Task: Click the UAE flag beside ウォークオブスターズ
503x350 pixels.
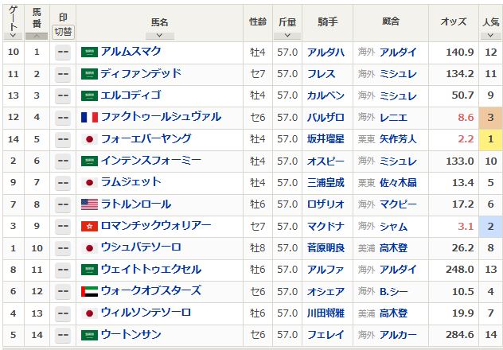Action: [89, 291]
